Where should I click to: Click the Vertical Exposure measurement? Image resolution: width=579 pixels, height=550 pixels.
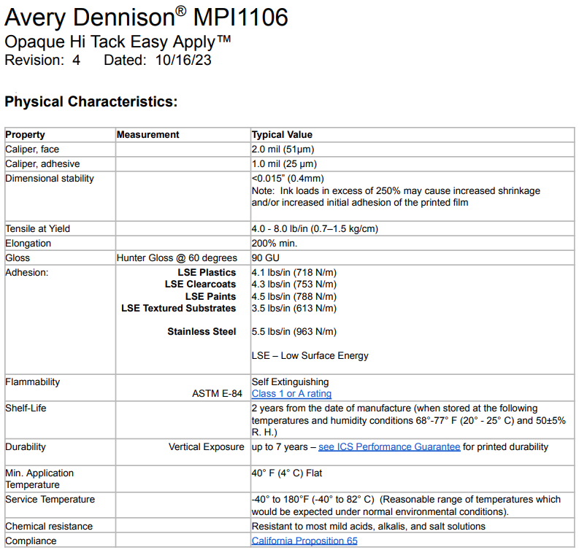click(207, 446)
